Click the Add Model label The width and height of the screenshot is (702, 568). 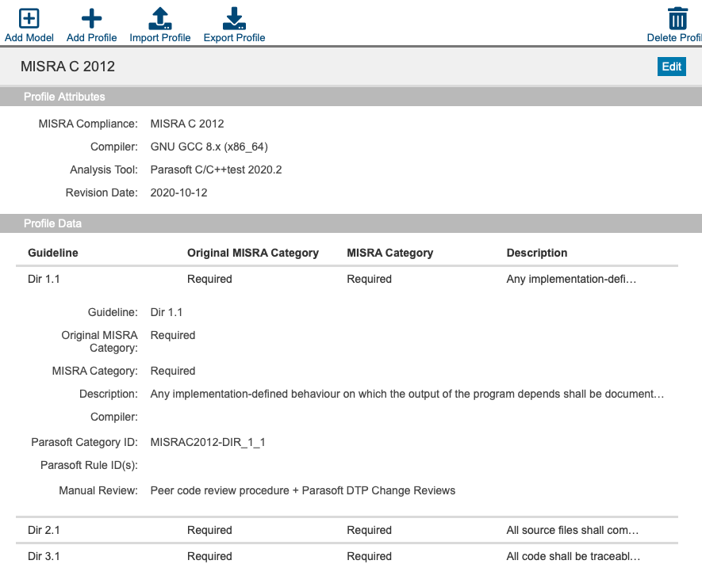(29, 38)
